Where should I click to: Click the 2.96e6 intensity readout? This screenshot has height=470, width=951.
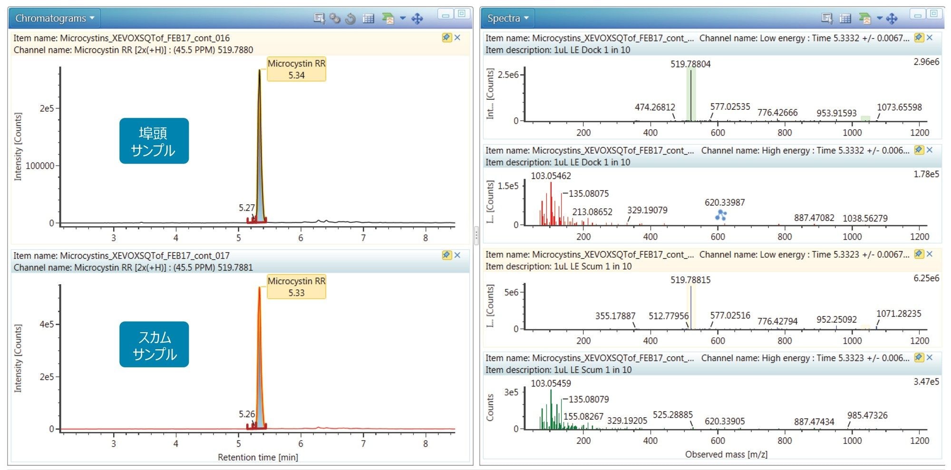926,62
